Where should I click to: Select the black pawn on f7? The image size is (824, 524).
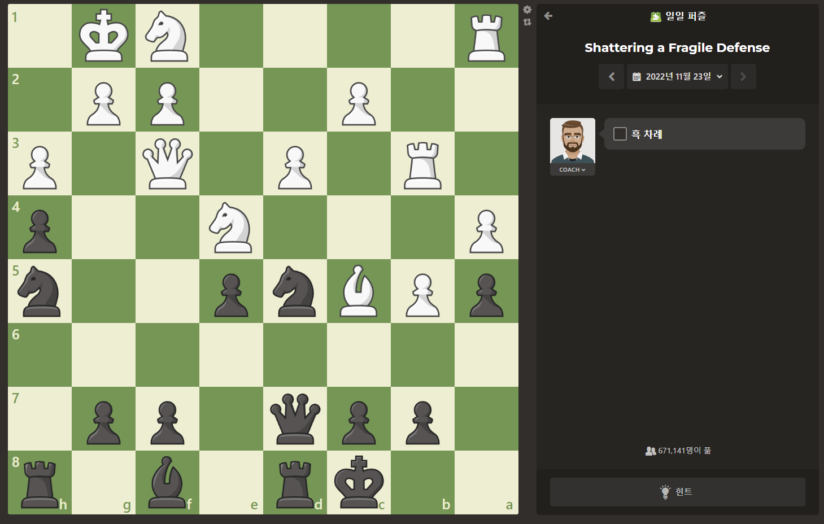point(168,423)
